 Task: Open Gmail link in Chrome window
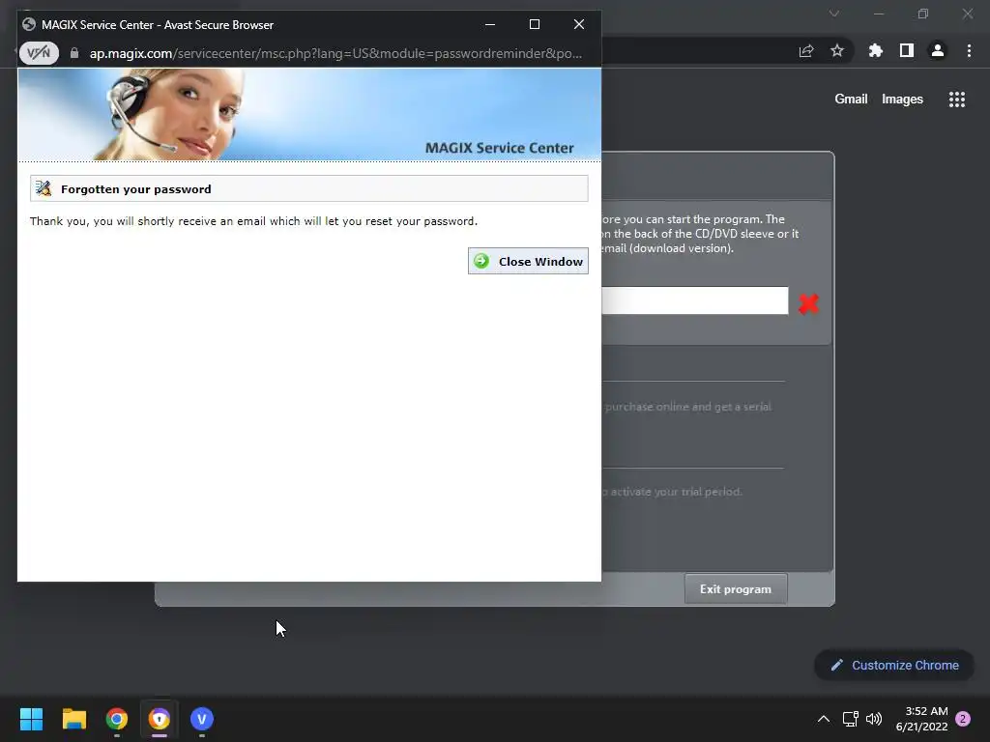tap(851, 100)
